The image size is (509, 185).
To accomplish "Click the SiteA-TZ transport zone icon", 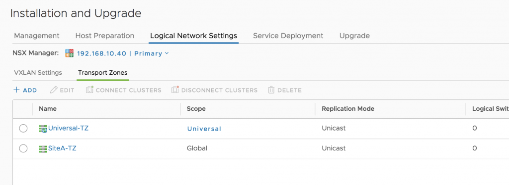I will [43, 149].
